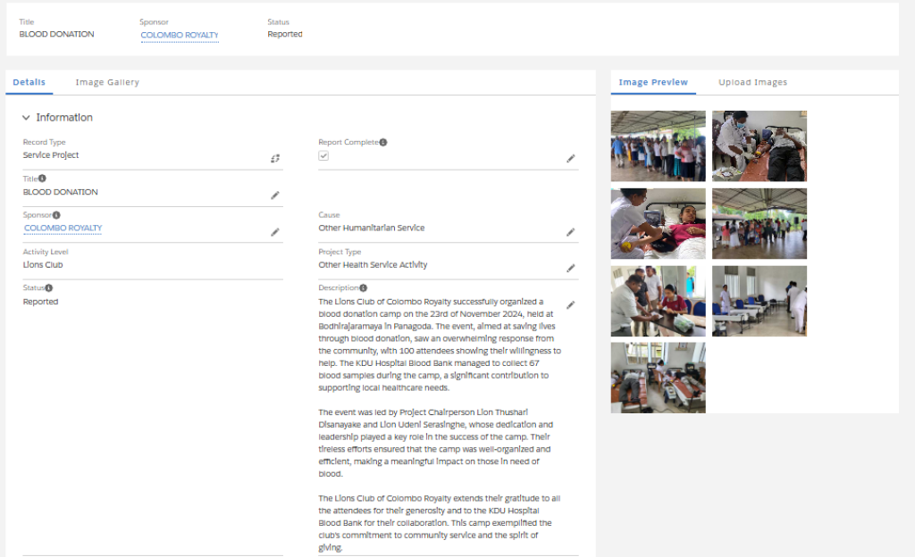The height and width of the screenshot is (557, 915).
Task: Edit the Title field pencil icon
Action: click(x=275, y=195)
